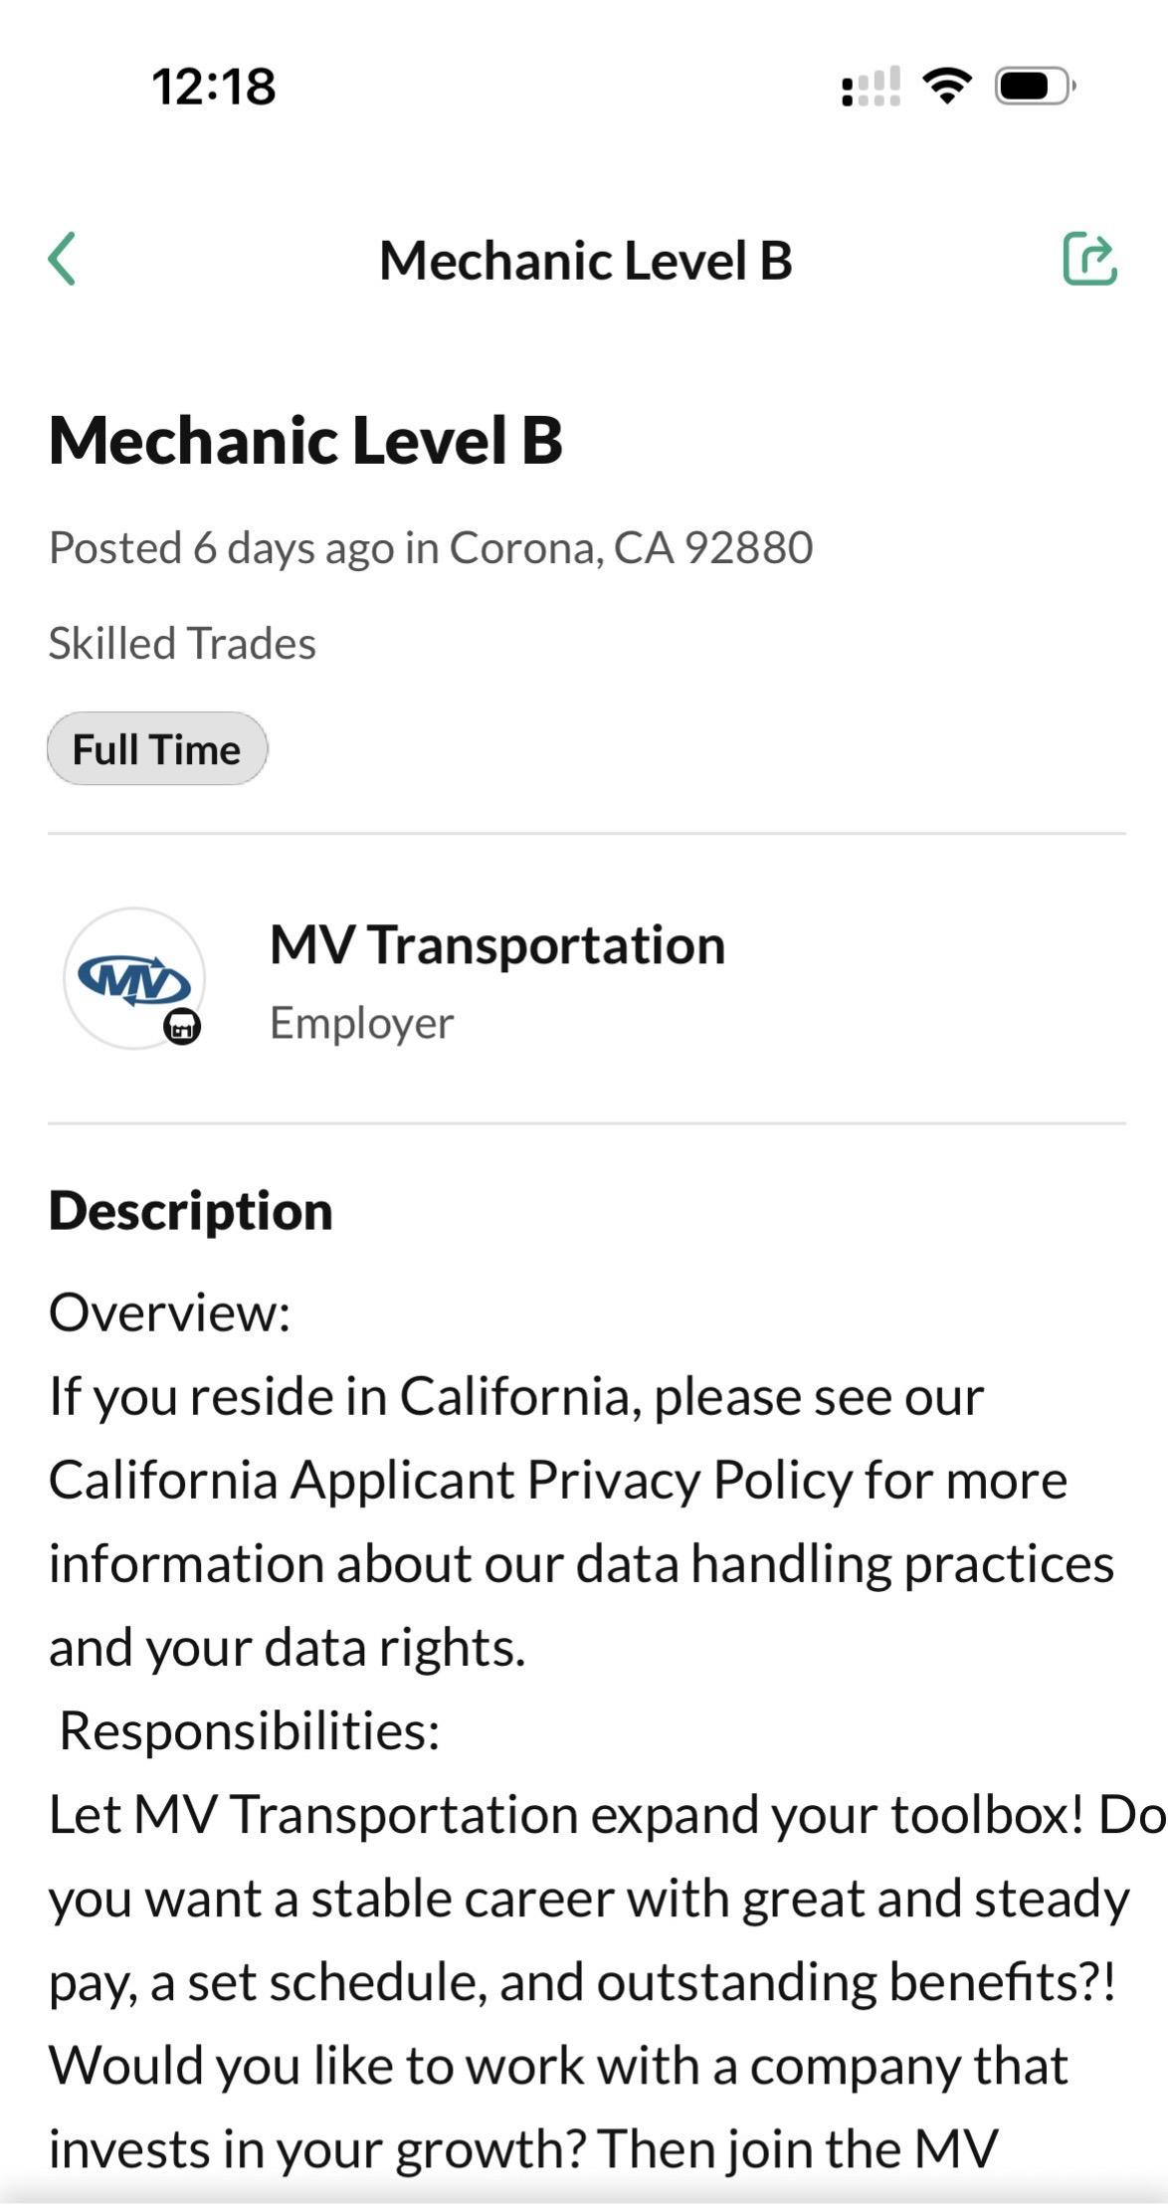The image size is (1168, 2211).
Task: Tap the California Applicant Privacy Policy text
Action: tap(451, 1480)
